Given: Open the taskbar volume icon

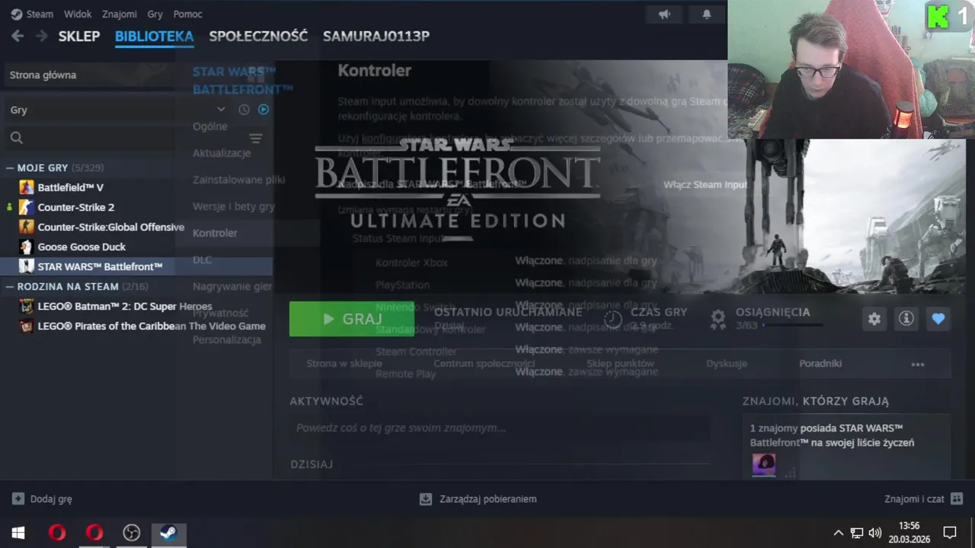Looking at the screenshot, I should point(874,533).
